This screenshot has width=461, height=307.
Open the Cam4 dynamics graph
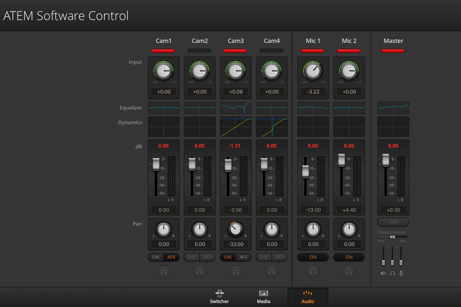(272, 127)
